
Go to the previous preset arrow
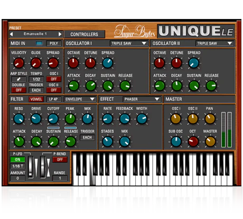pos(12,34)
